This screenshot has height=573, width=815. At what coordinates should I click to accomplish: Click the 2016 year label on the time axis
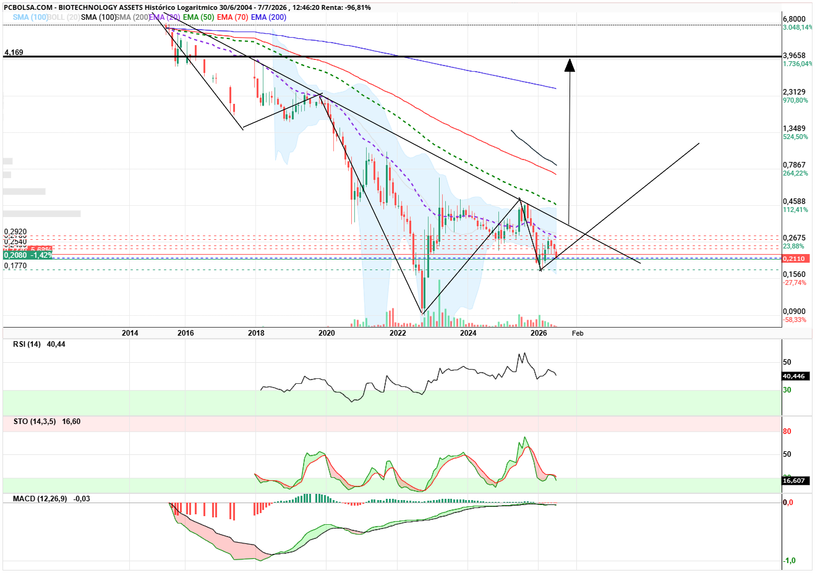pos(186,333)
